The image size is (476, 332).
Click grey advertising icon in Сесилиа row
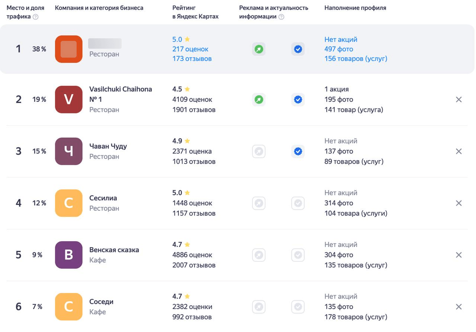[x=259, y=203]
